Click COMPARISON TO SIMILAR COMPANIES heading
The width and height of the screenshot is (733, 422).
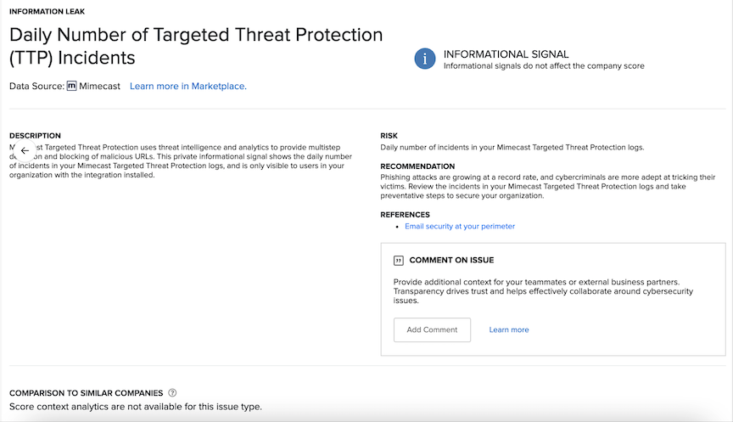tap(86, 393)
